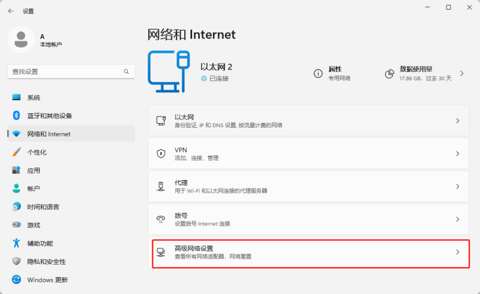The width and height of the screenshot is (480, 294).
Task: Click the Windows 更新 refresh icon
Action: [16, 280]
